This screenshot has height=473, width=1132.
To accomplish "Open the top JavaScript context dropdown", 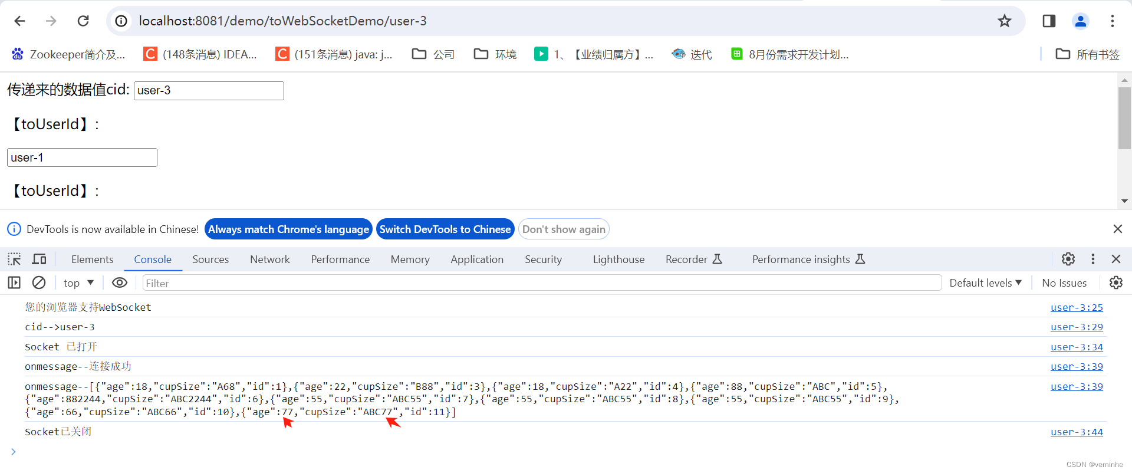I will [79, 283].
